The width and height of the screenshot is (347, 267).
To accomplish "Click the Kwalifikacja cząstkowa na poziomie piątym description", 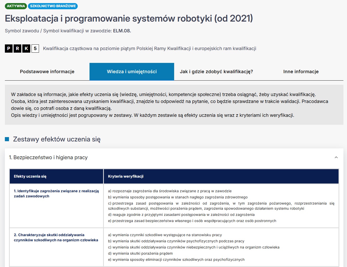I will pyautogui.click(x=150, y=49).
